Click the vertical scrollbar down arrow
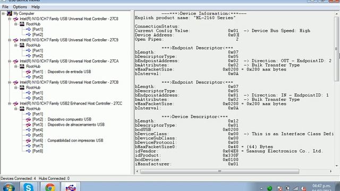The width and height of the screenshot is (340, 191). [336, 166]
